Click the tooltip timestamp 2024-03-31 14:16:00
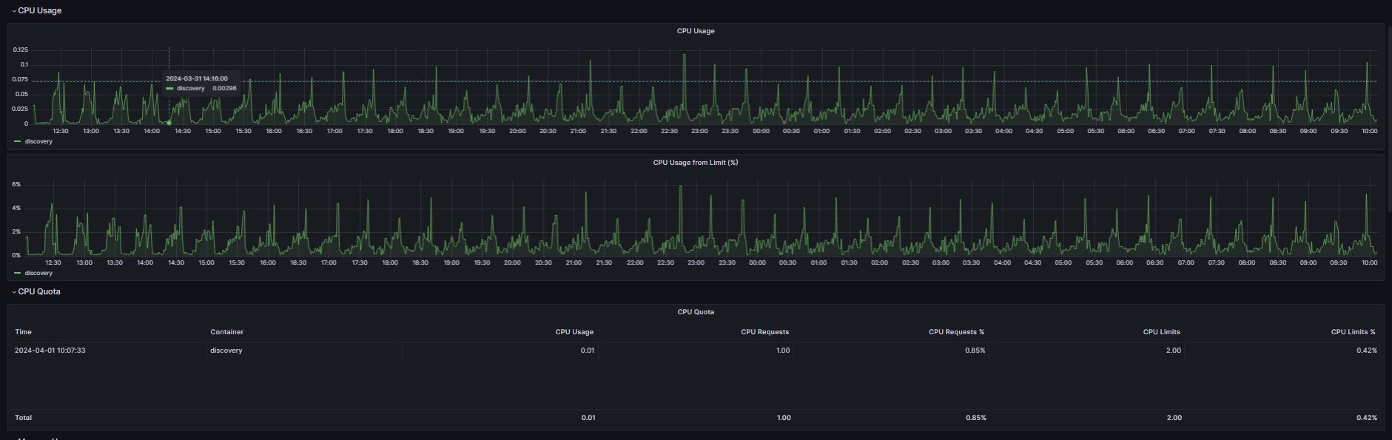Image resolution: width=1392 pixels, height=440 pixels. point(197,78)
